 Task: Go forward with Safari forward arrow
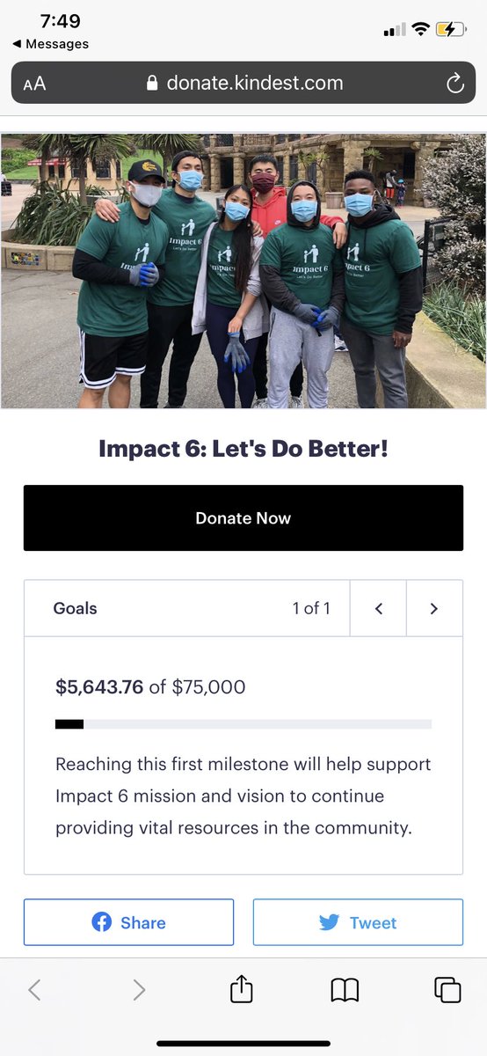(x=139, y=990)
